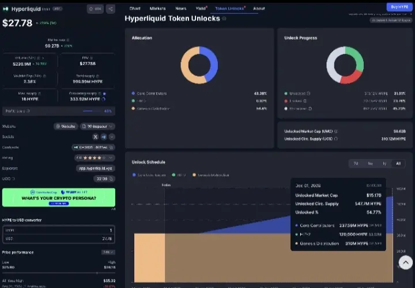This screenshot has width=415, height=288.
Task: Click the verified badge by Circulating supply
Action: click(104, 93)
